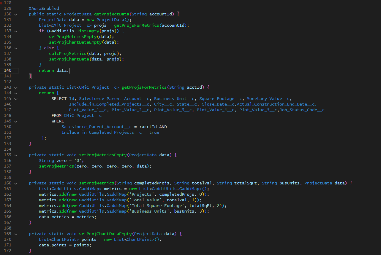The image size is (381, 255).
Task: Collapse the else block on line 136
Action: click(x=15, y=48)
